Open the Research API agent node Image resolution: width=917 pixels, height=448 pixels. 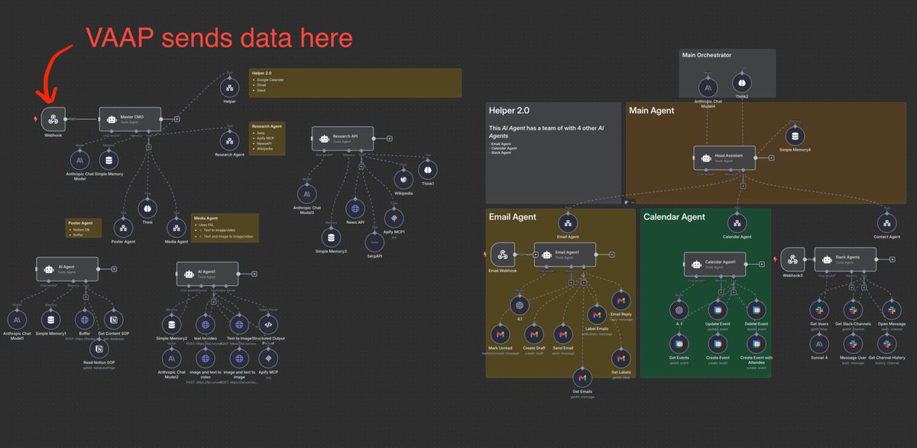coord(342,139)
